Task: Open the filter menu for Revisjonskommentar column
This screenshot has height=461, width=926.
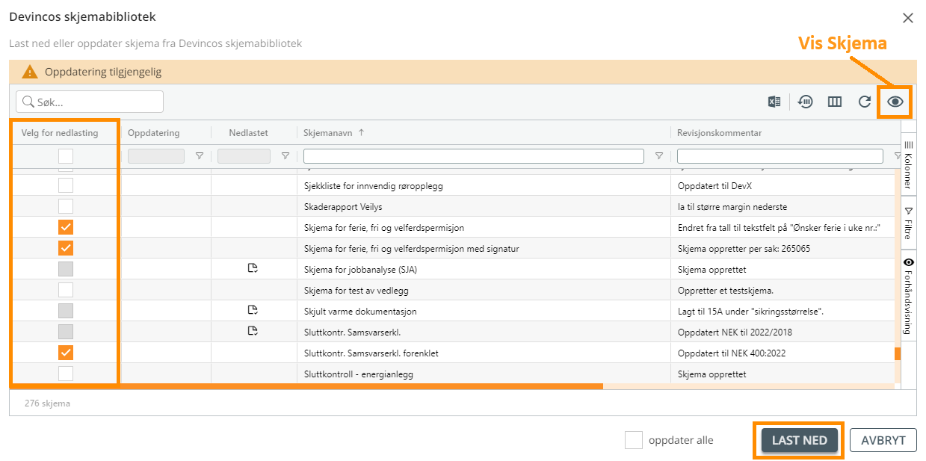Action: coord(898,156)
